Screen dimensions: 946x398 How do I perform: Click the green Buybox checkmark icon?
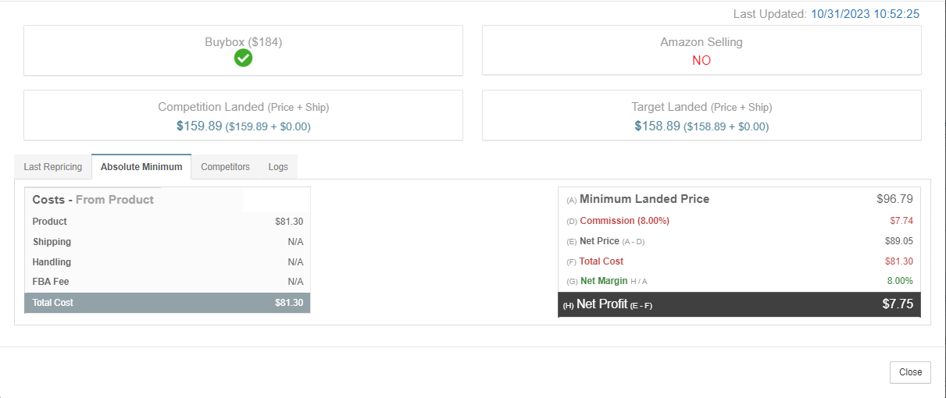pos(243,58)
